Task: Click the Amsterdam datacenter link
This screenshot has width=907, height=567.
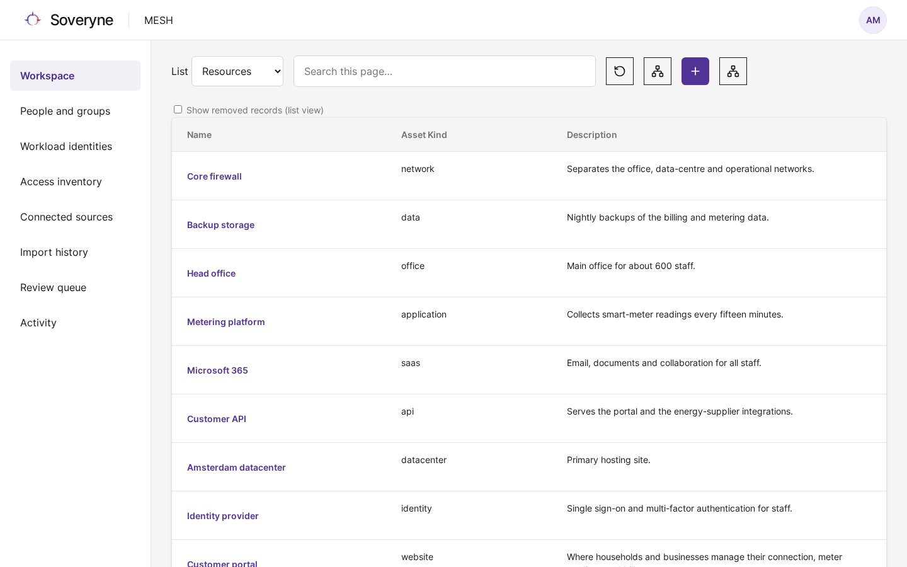Action: point(236,467)
